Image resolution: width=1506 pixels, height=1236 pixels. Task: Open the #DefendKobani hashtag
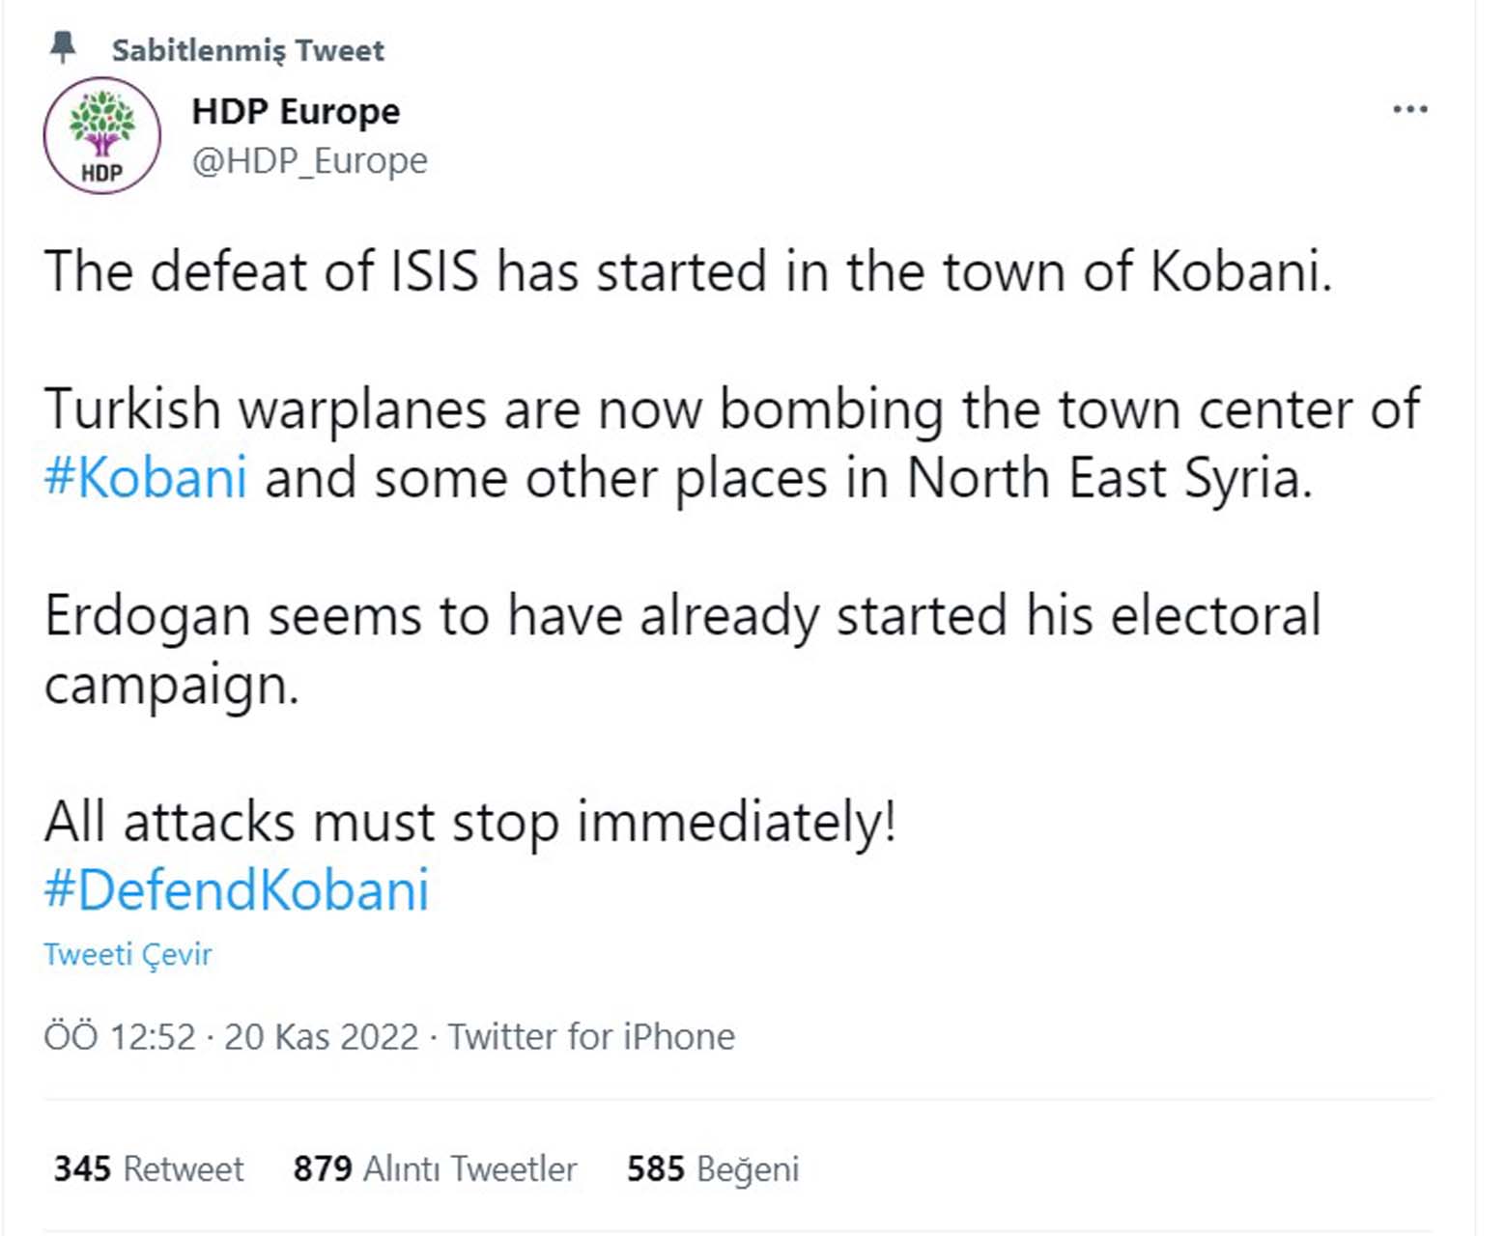pyautogui.click(x=236, y=889)
